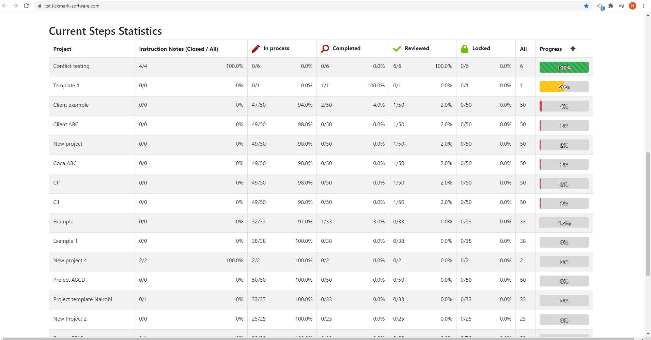Click the vertical page scrollbar thumb
651x340 pixels.
pyautogui.click(x=648, y=214)
